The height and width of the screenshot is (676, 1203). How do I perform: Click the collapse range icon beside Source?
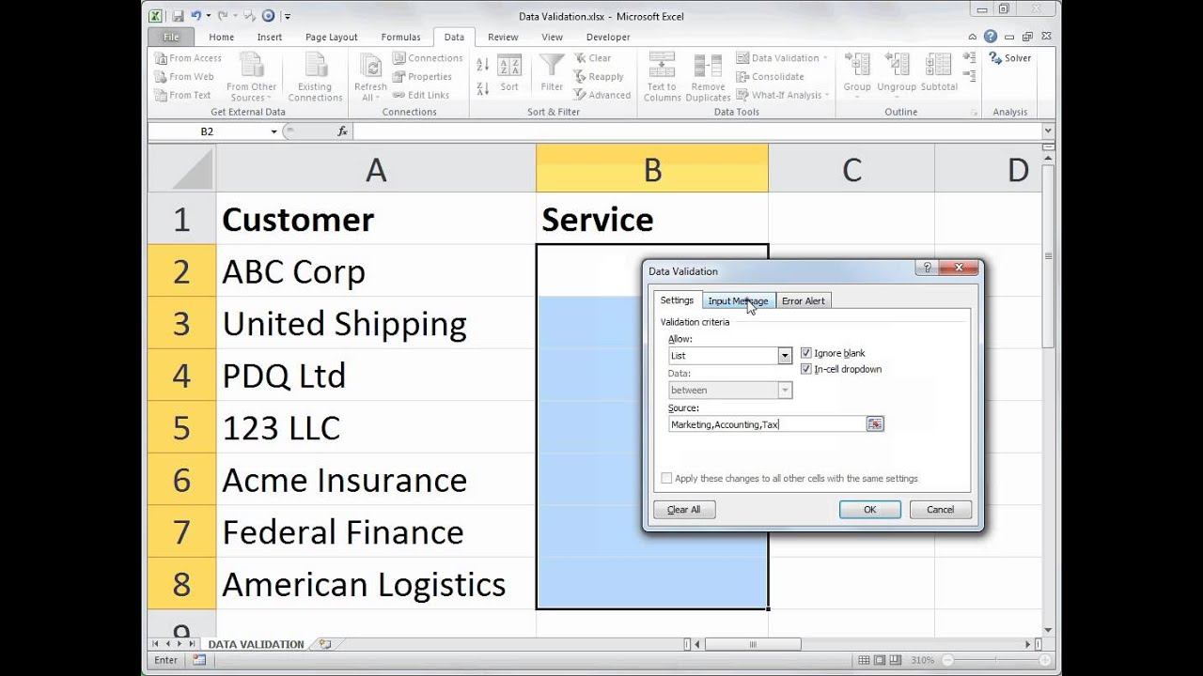tap(875, 424)
